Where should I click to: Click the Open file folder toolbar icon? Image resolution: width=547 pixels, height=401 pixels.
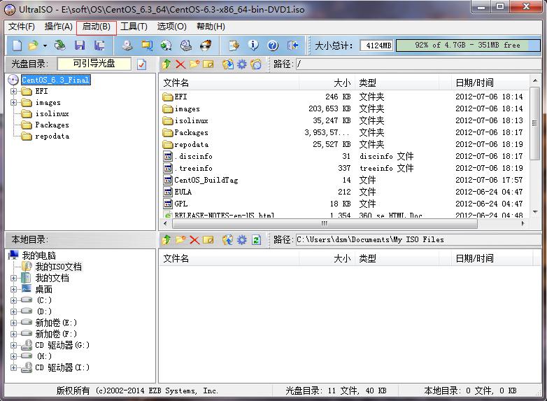[x=34, y=45]
